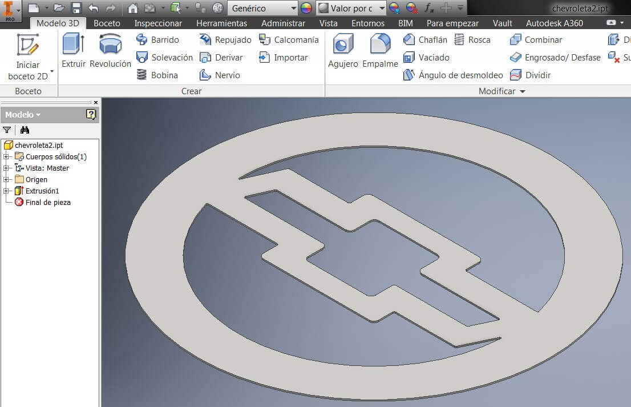This screenshot has height=407, width=631.
Task: Select the Engrosado/Desfase tool
Action: coord(555,58)
